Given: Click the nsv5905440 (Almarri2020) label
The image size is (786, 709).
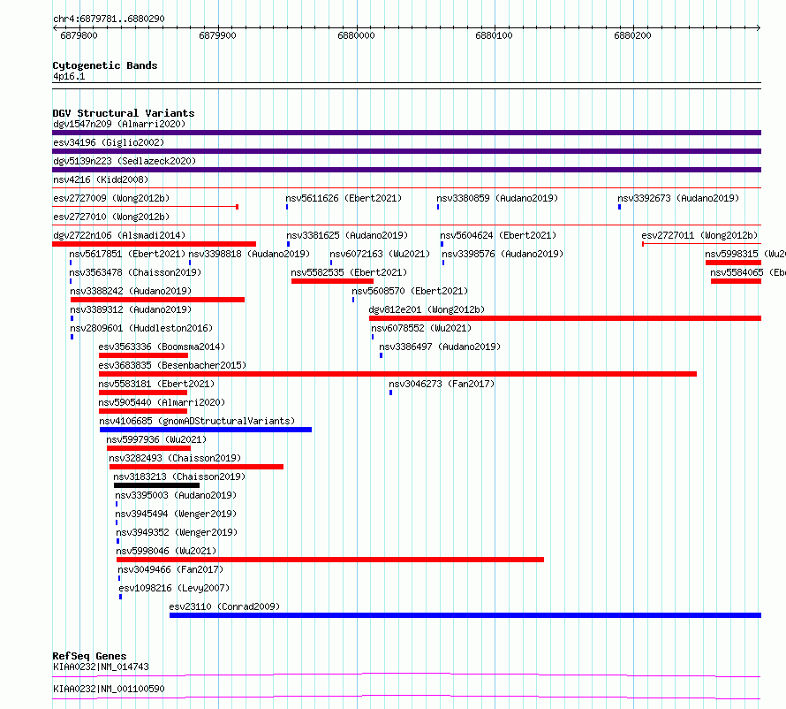Looking at the screenshot, I should click(162, 402).
